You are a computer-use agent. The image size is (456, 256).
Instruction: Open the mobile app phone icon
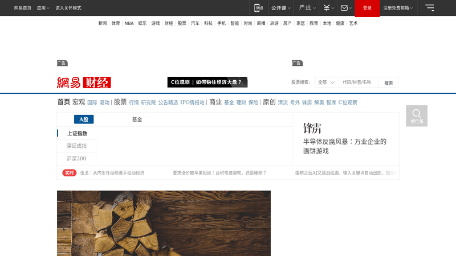(258, 8)
